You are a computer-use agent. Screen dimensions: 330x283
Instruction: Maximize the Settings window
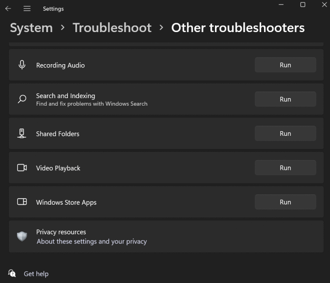click(303, 5)
